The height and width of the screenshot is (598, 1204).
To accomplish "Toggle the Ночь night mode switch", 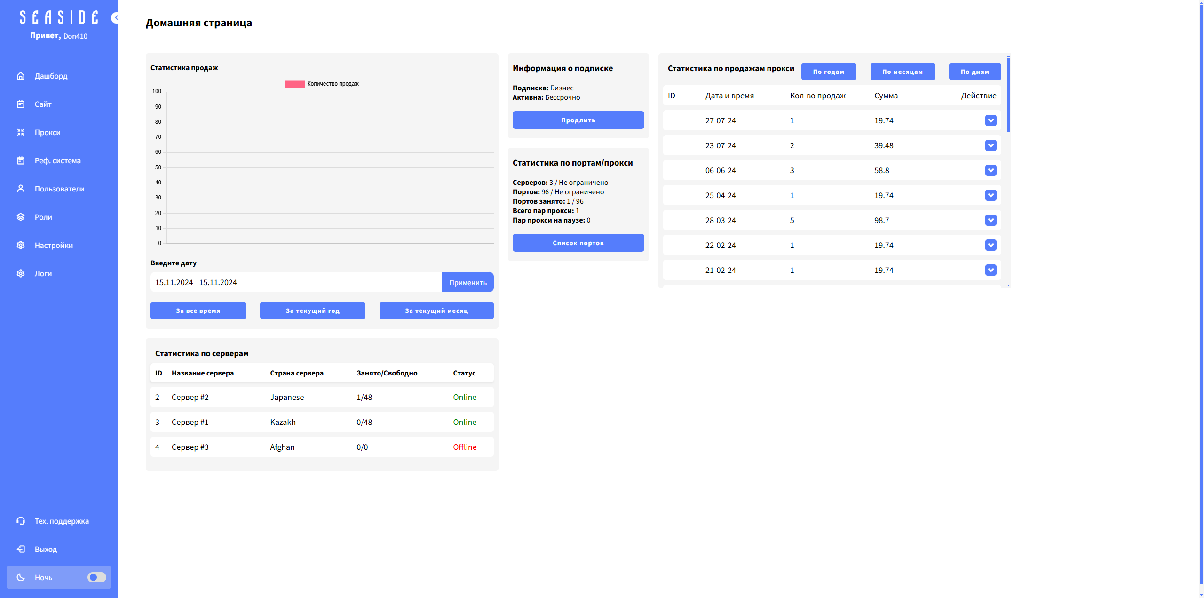I will 96,577.
